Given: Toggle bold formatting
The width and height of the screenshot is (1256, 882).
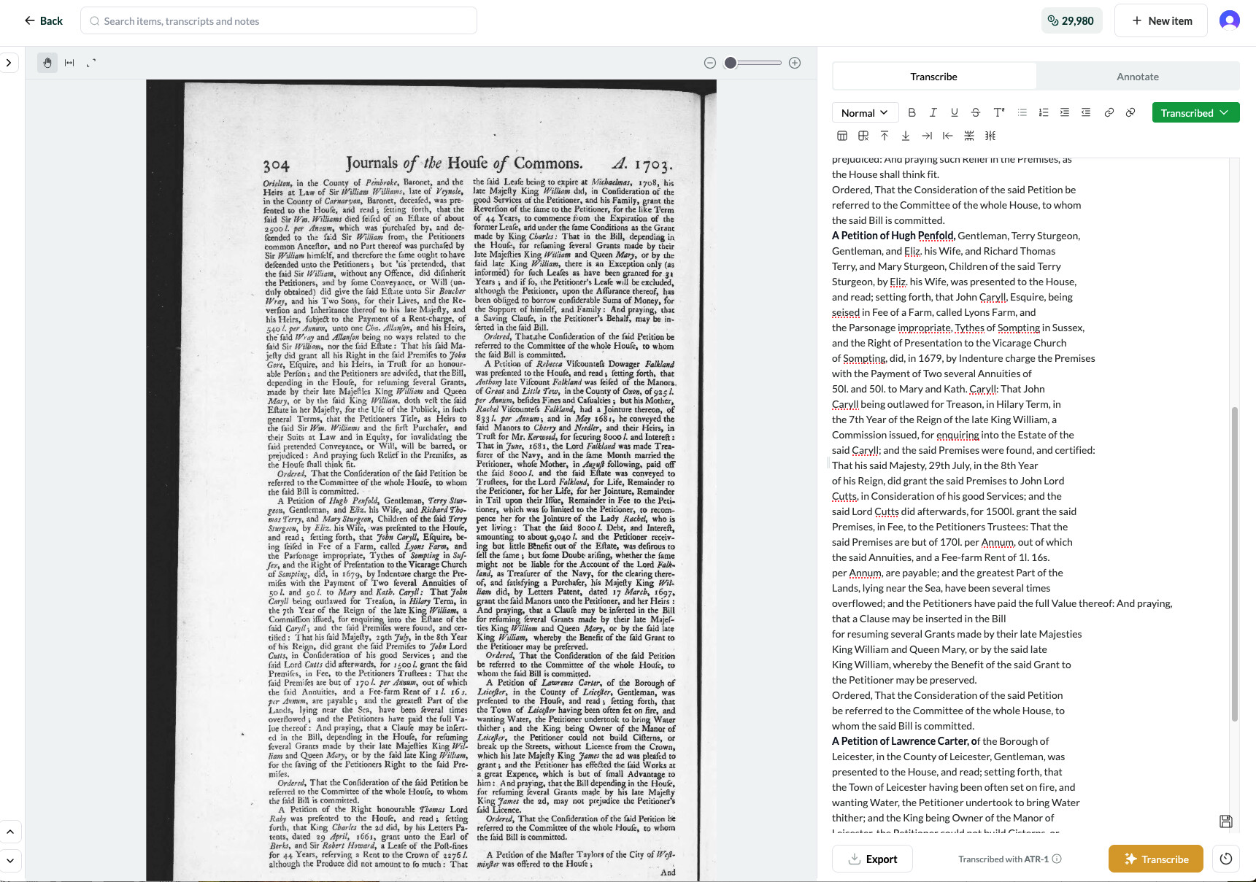Looking at the screenshot, I should pos(912,112).
